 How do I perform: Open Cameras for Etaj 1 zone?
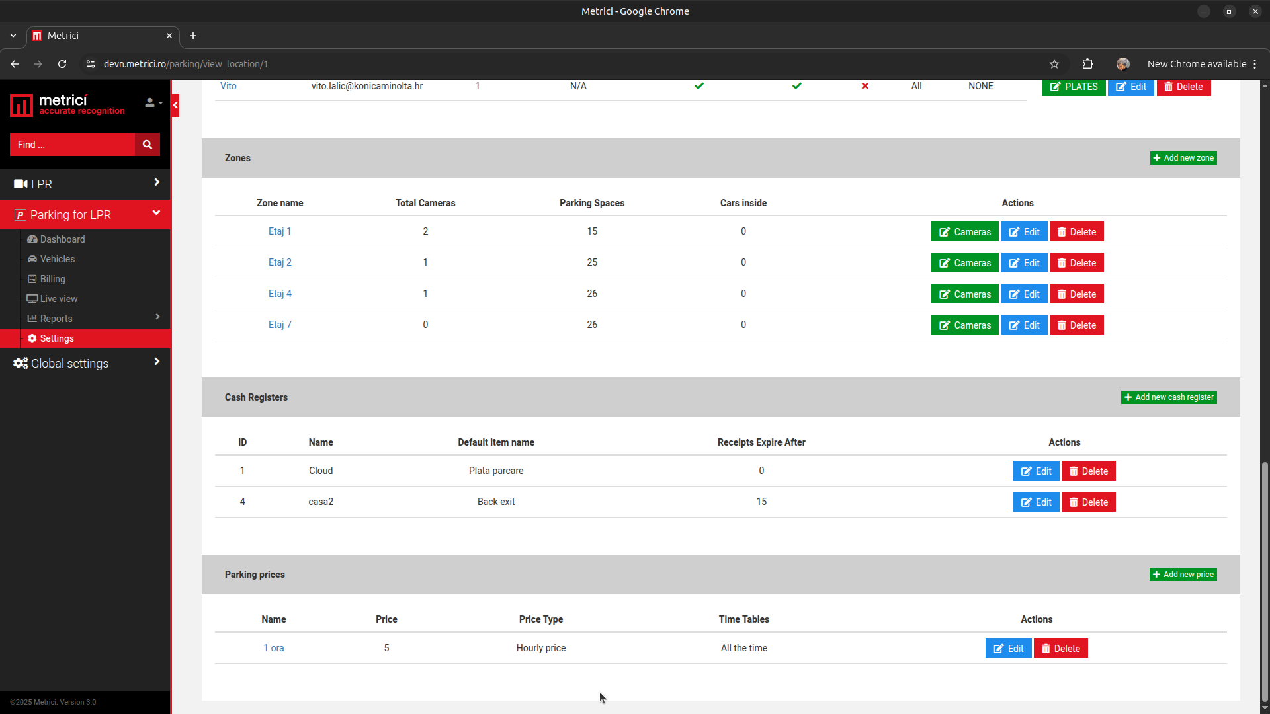[964, 232]
